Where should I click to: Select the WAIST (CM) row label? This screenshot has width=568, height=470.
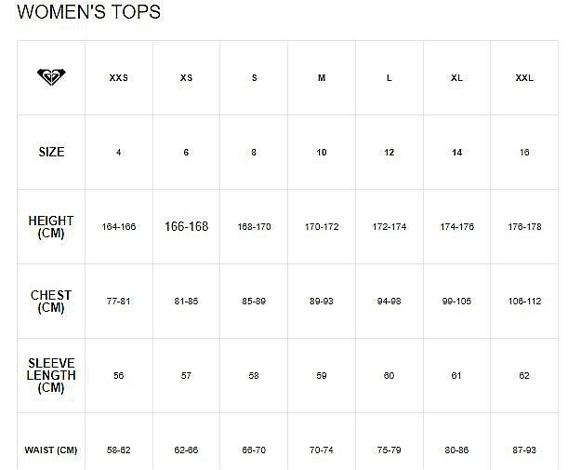point(51,450)
